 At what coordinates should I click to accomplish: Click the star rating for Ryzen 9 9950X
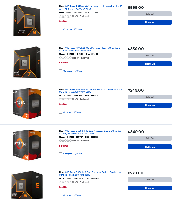pos(65,16)
